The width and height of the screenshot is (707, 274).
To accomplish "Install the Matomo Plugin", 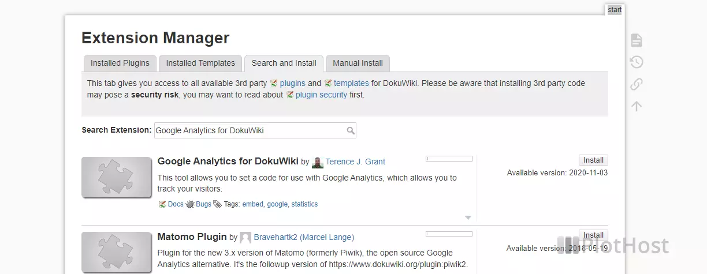I will (593, 235).
